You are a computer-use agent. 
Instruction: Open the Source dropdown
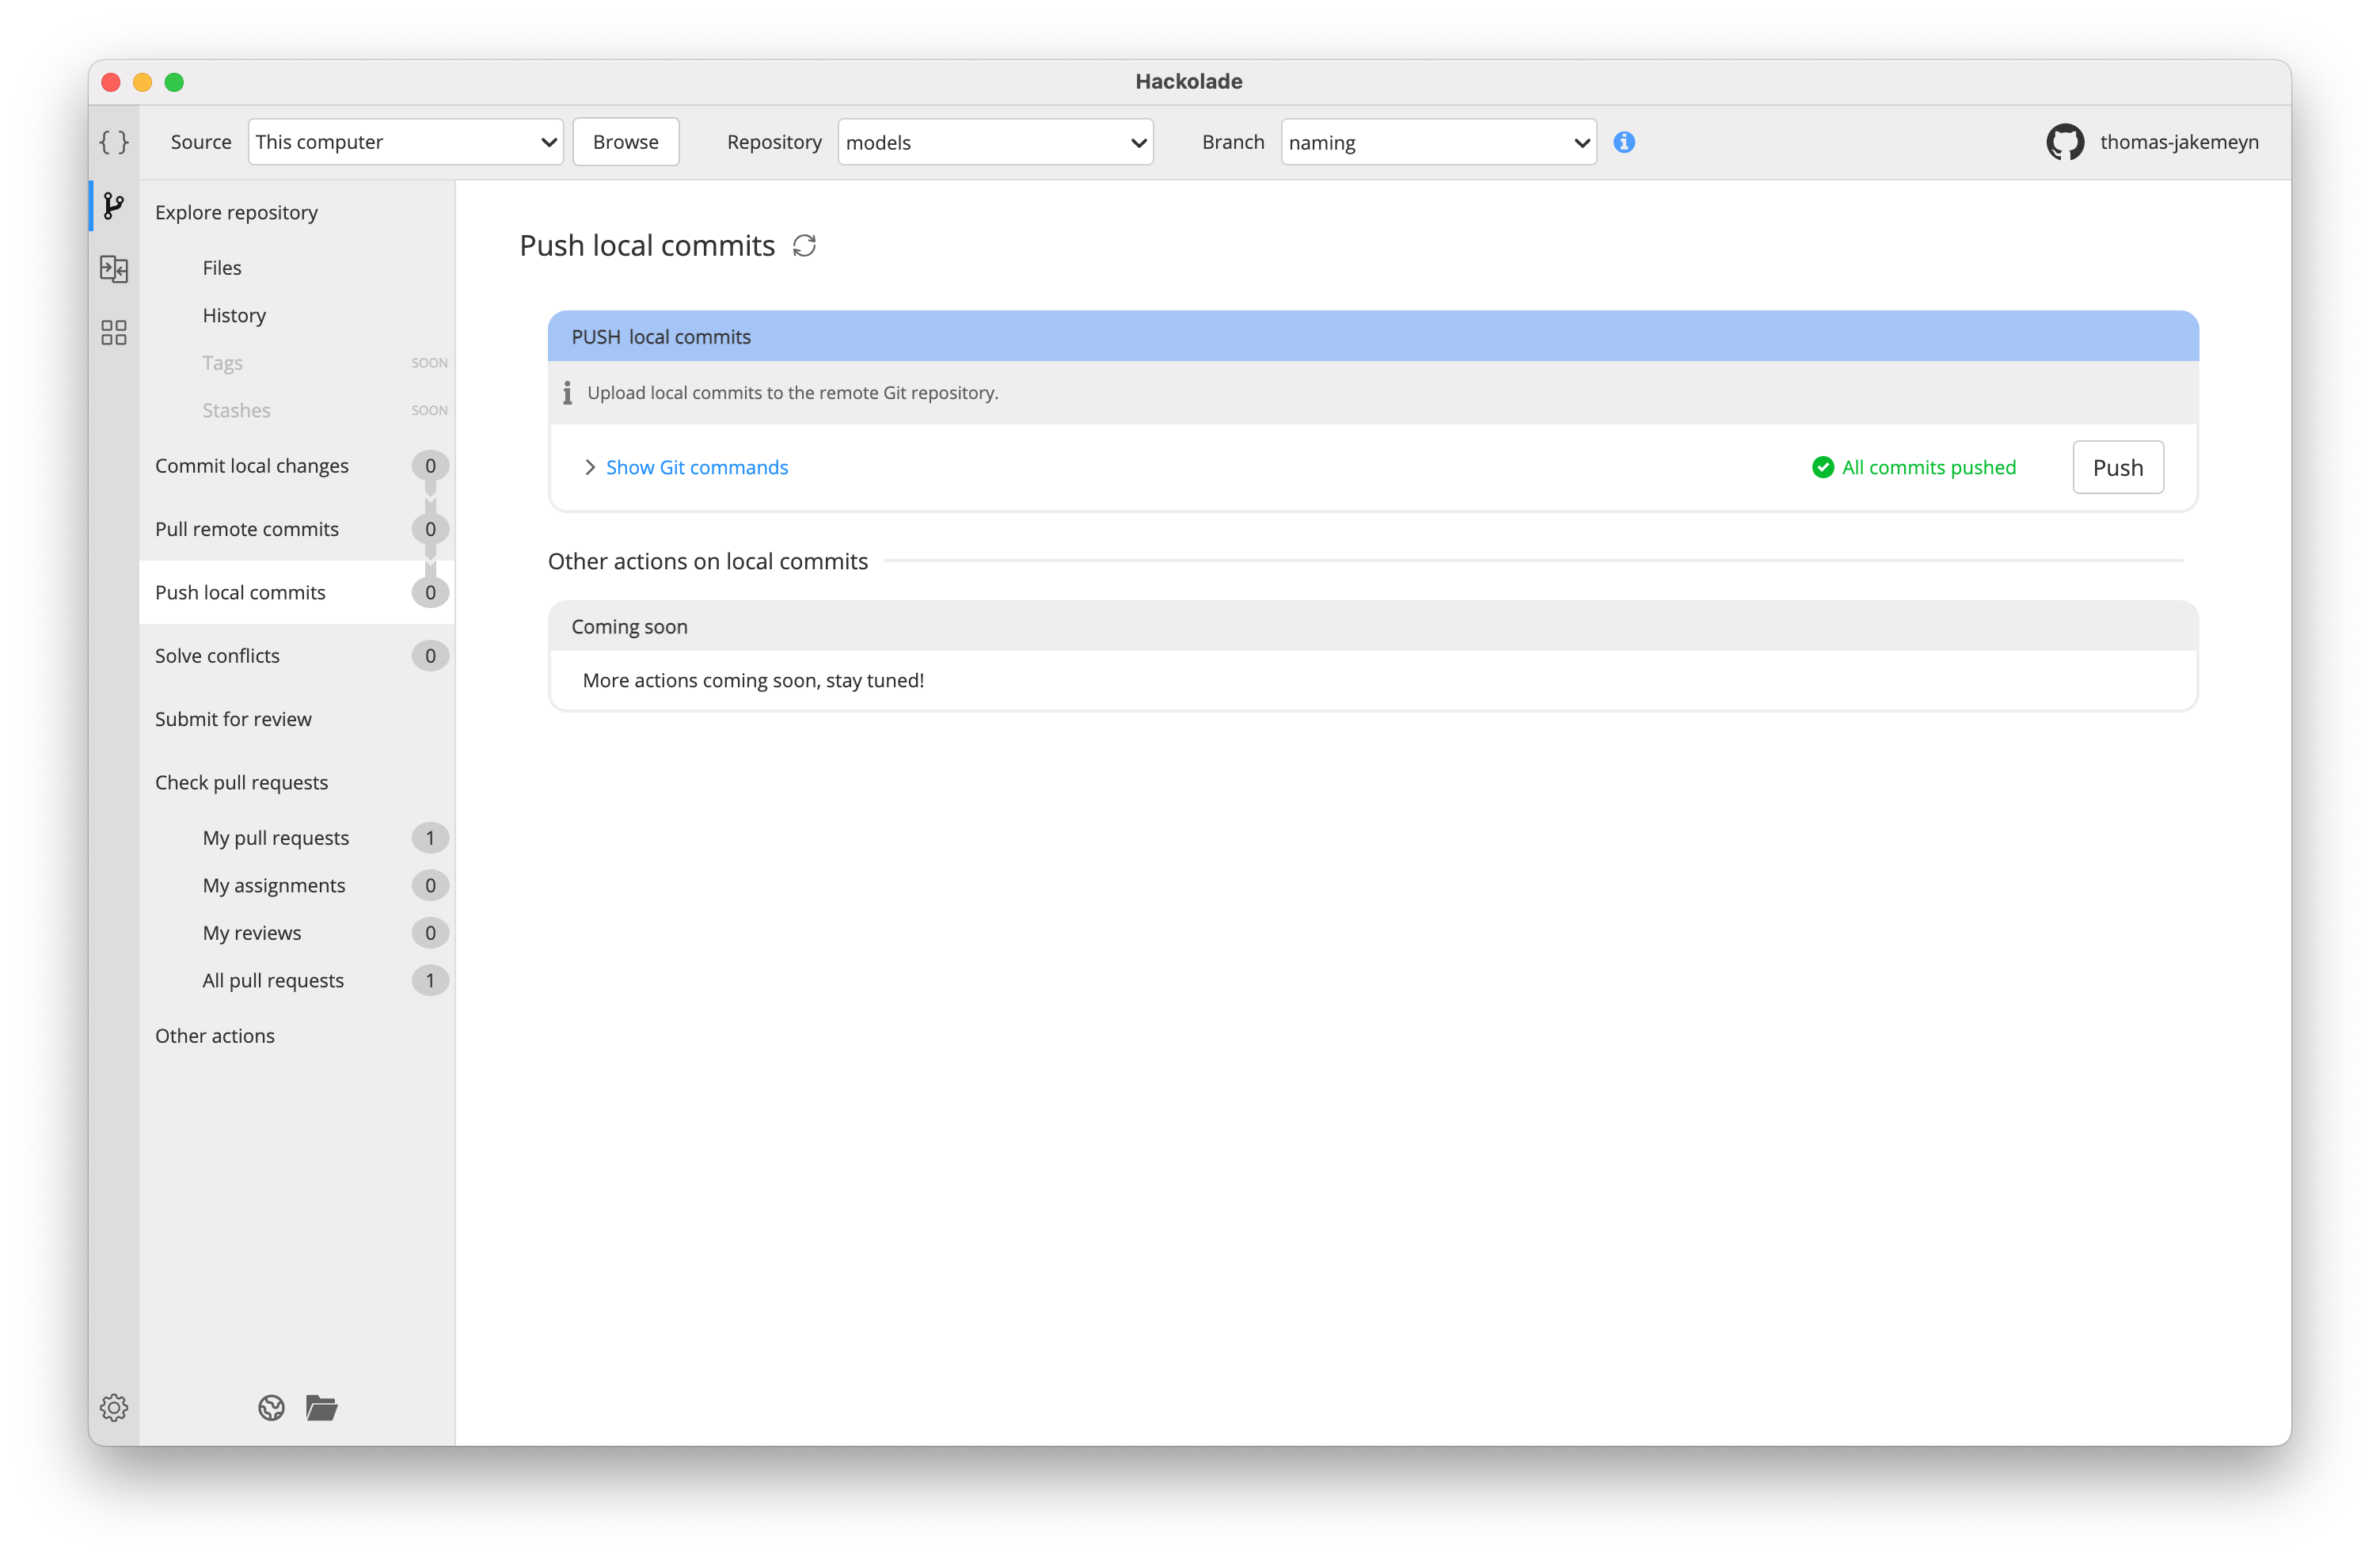pos(405,142)
